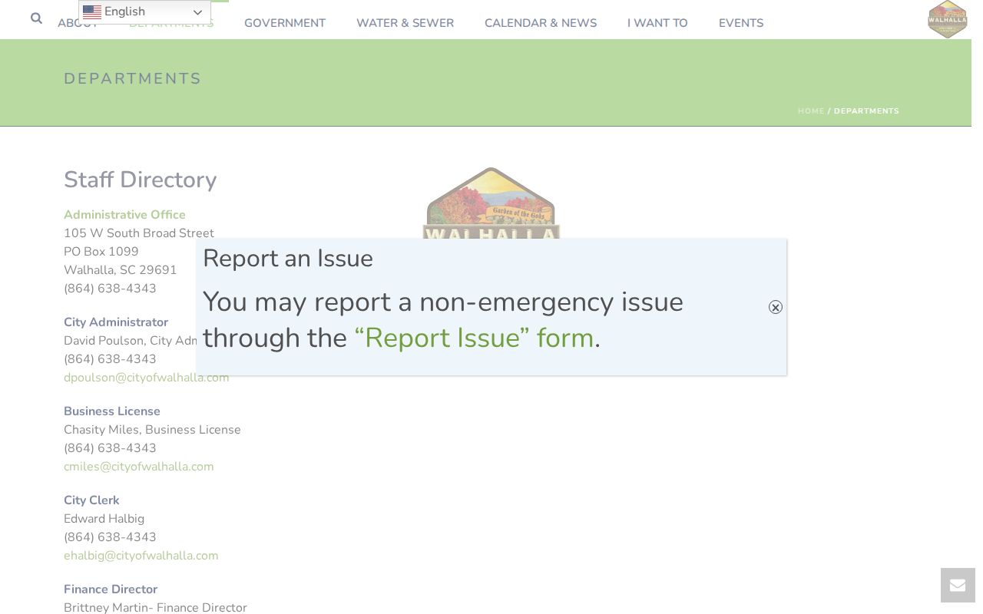The image size is (983, 614).
Task: Go to the Home breadcrumb link
Action: 811,111
